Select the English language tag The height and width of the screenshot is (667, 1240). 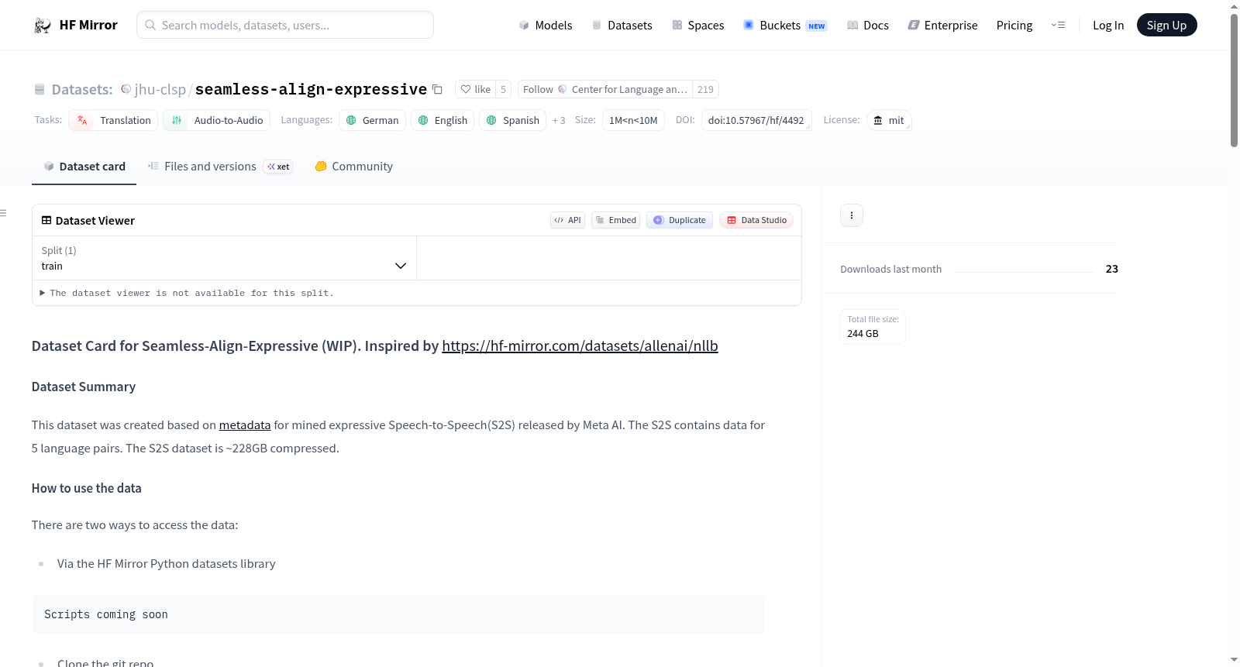pyautogui.click(x=443, y=121)
